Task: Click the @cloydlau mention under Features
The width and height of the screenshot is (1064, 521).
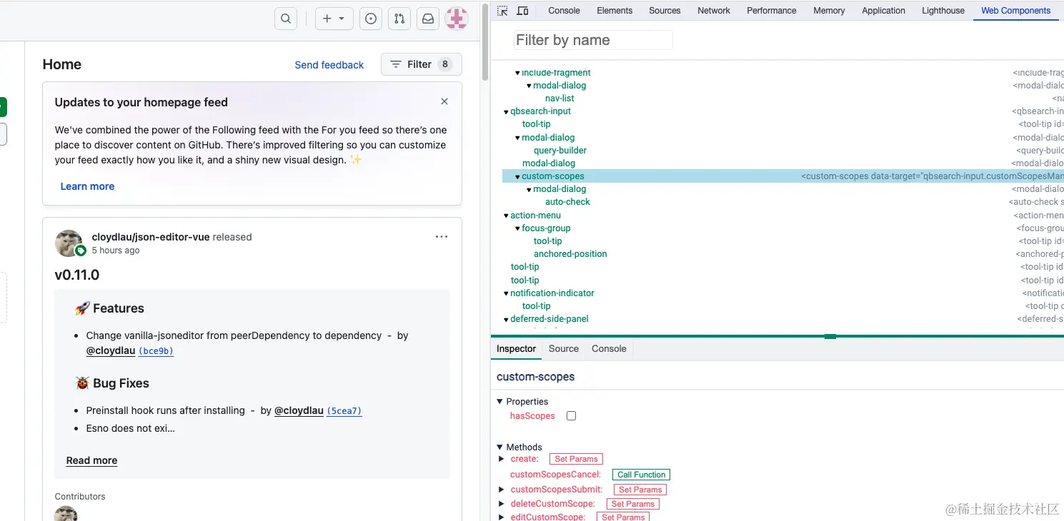Action: pyautogui.click(x=111, y=350)
